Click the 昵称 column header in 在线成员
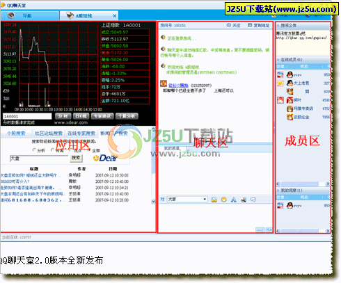Viewport: 341px width, 283px height. pyautogui.click(x=304, y=67)
